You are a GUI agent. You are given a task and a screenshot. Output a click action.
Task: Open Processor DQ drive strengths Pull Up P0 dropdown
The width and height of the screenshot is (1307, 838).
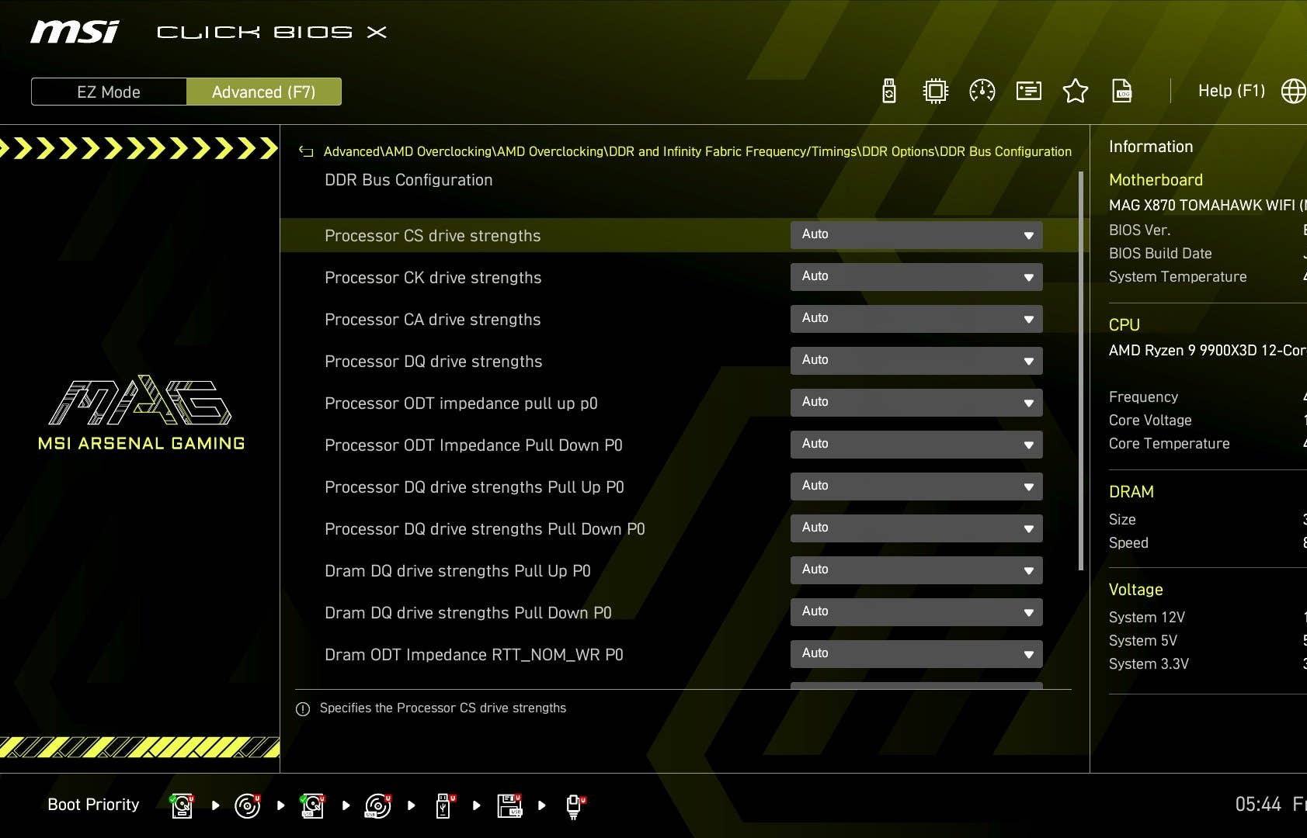(x=916, y=487)
